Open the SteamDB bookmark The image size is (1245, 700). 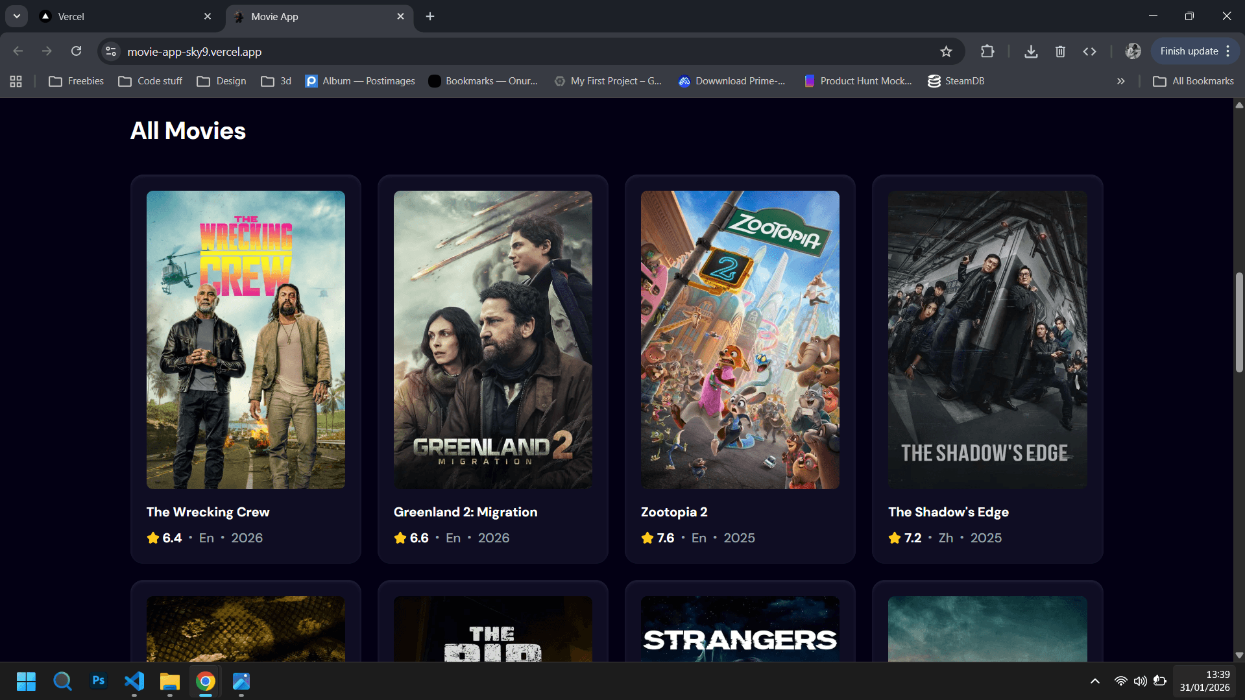956,80
